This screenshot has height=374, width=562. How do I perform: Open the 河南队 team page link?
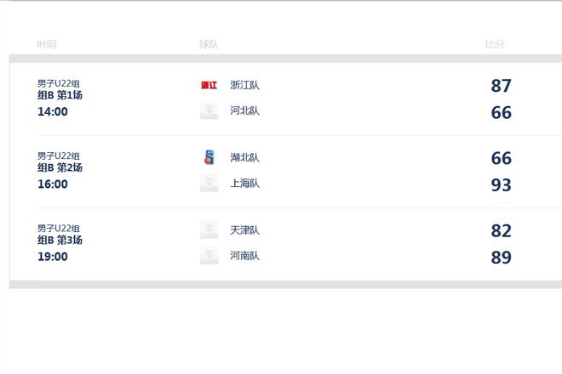pyautogui.click(x=245, y=256)
